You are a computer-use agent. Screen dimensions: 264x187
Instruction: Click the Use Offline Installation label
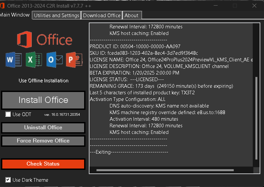[44, 80]
